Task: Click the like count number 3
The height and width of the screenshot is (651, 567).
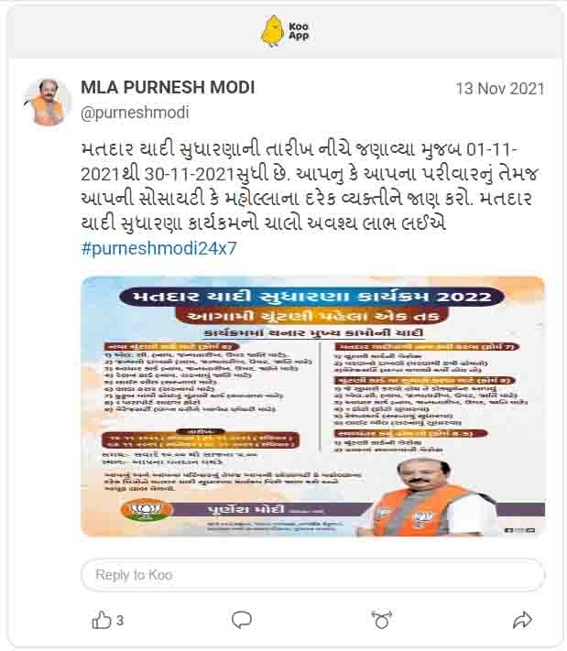Action: coord(120,621)
